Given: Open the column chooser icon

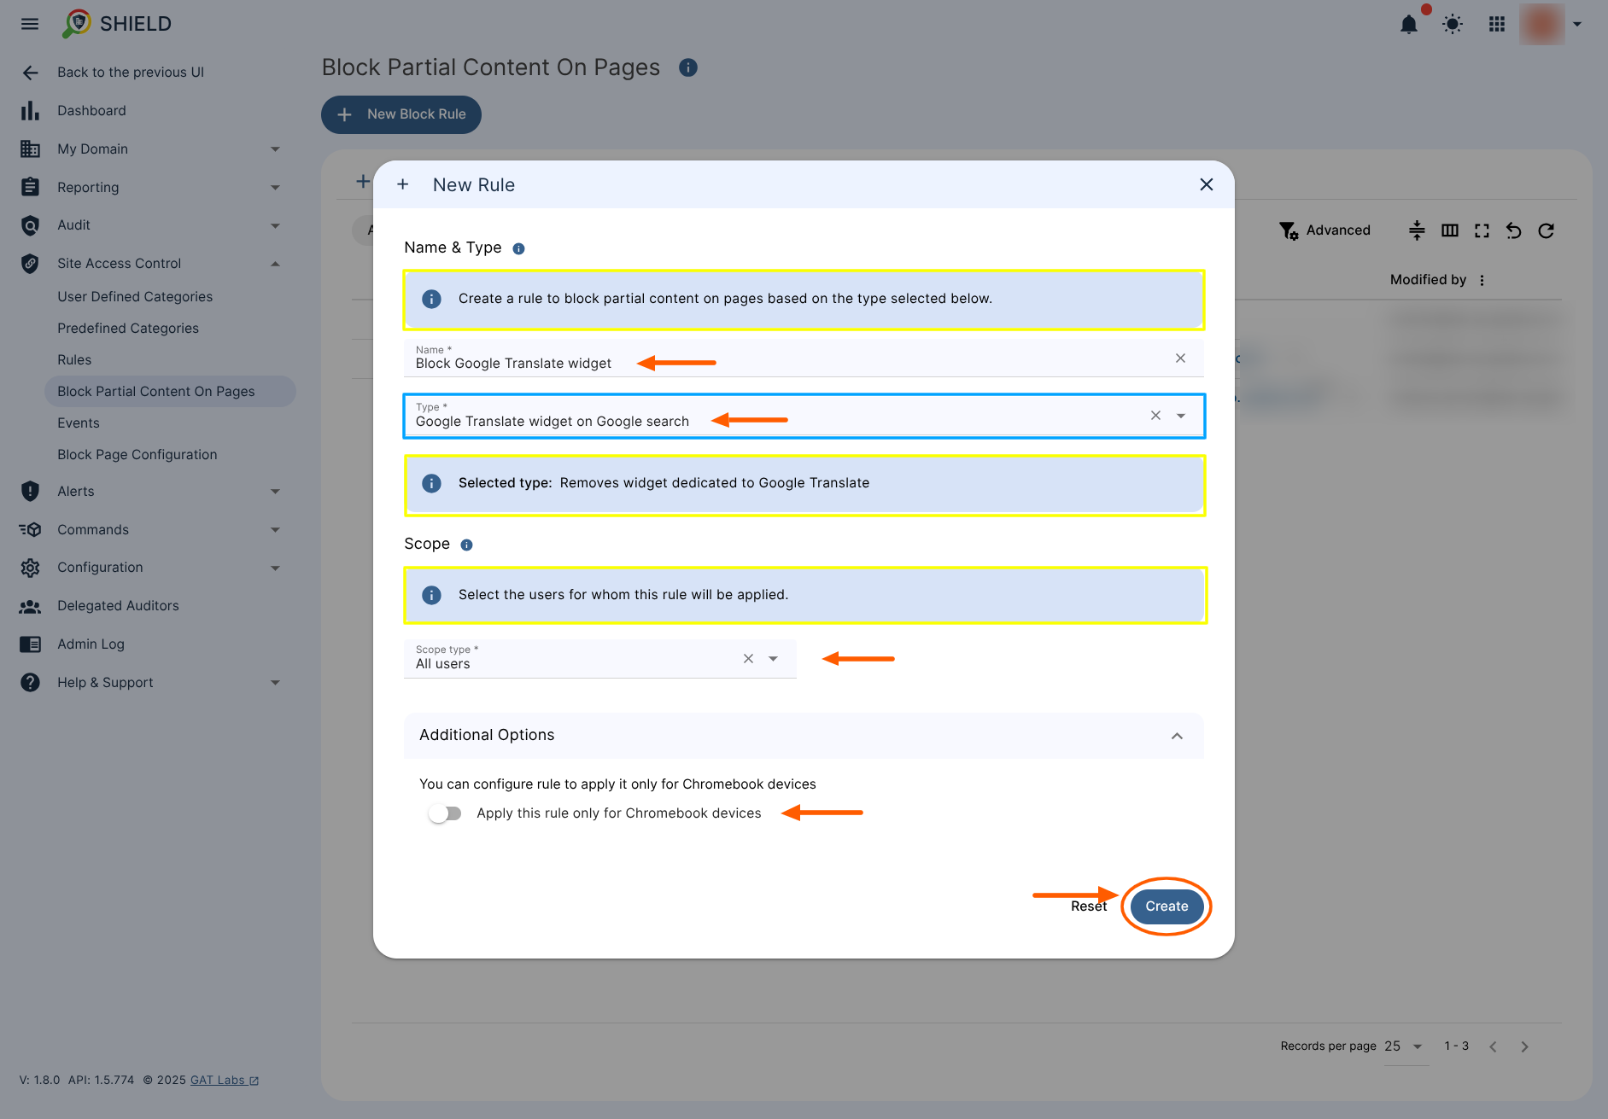Looking at the screenshot, I should [1450, 230].
